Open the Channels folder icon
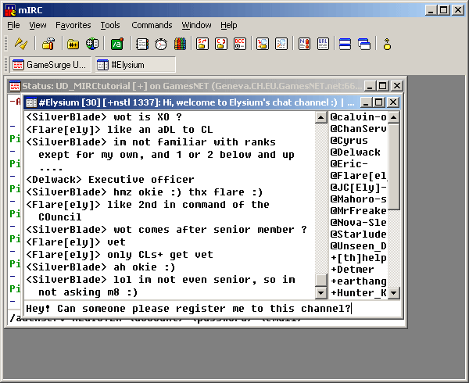Viewport: 469px width, 383px height. [73, 44]
